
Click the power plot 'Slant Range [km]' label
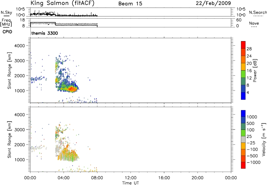[9, 70]
